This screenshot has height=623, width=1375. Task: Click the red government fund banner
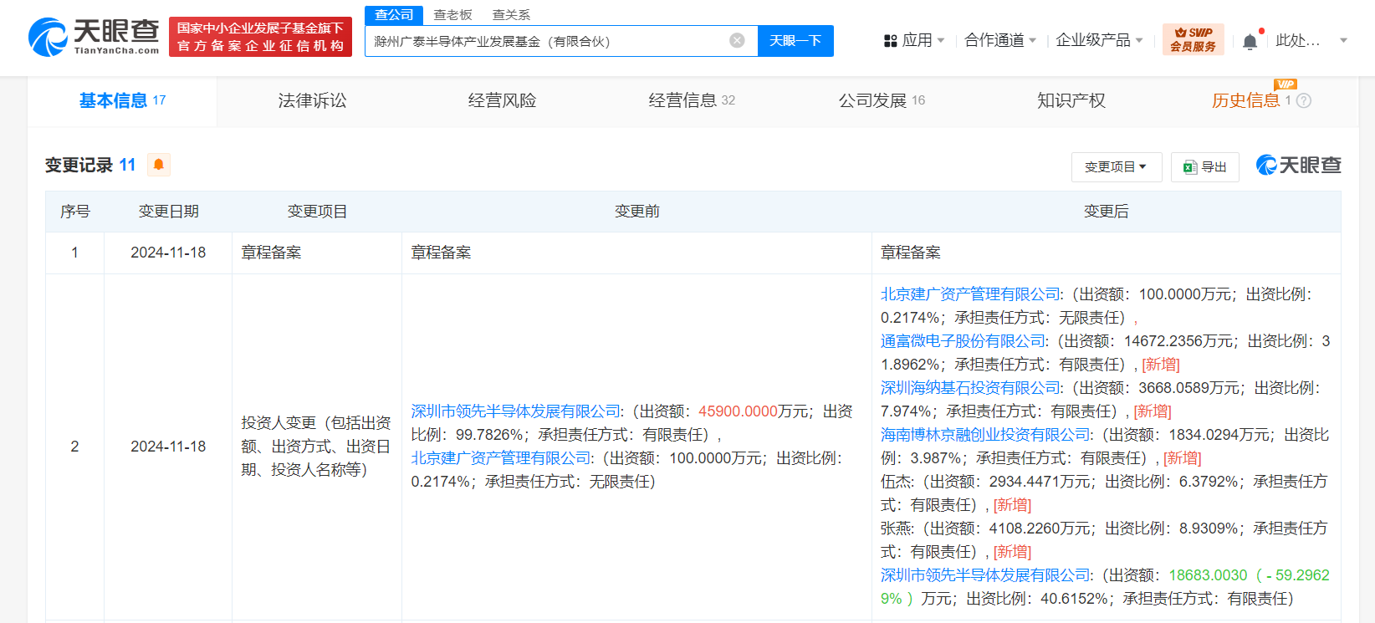click(x=260, y=37)
